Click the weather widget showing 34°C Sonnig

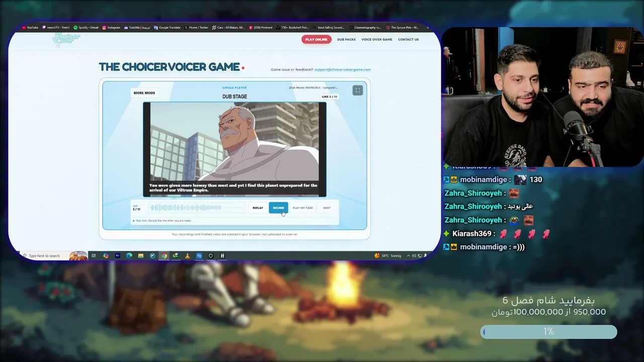click(388, 256)
